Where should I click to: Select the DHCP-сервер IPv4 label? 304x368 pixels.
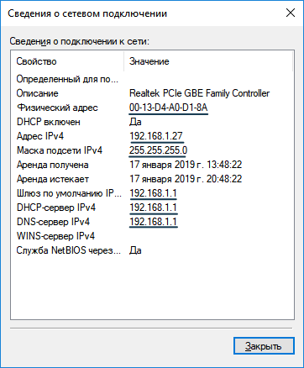56,208
